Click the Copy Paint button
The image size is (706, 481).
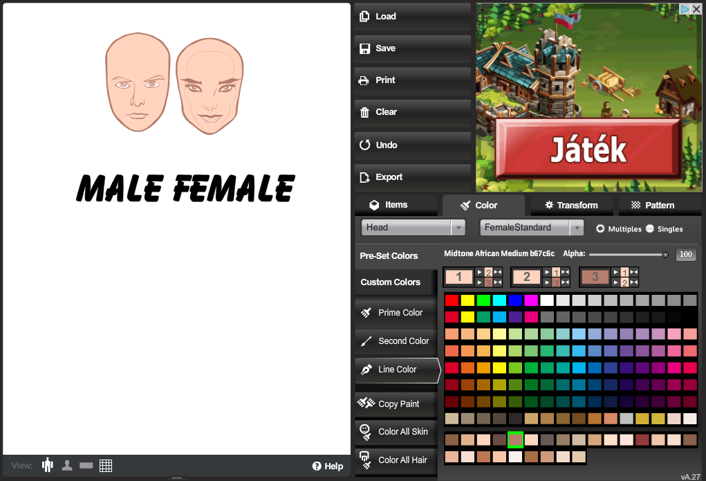tap(396, 404)
